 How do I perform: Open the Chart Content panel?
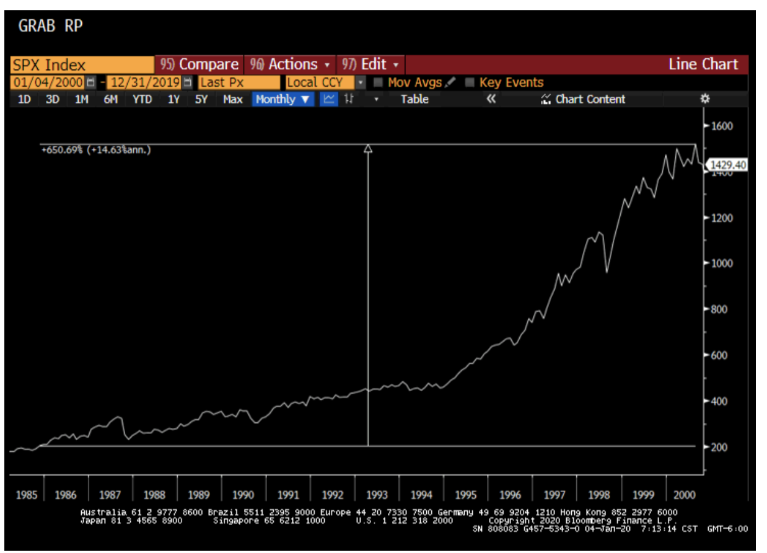(583, 99)
